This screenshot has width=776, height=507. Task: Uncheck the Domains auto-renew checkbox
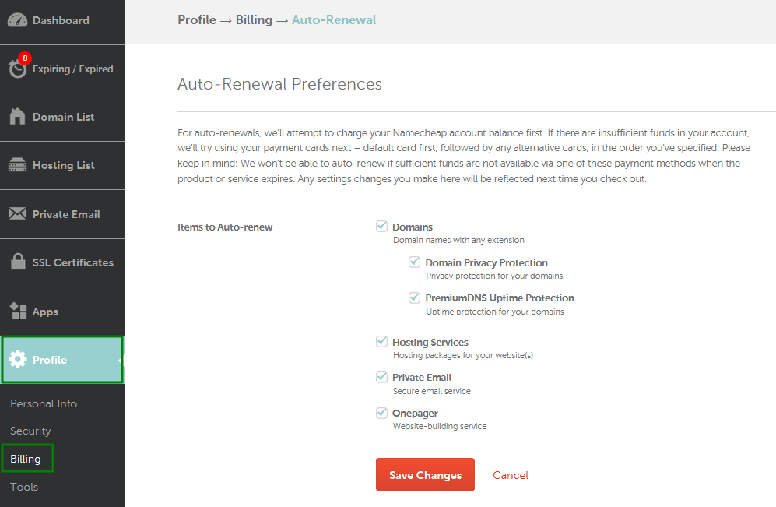pyautogui.click(x=381, y=227)
